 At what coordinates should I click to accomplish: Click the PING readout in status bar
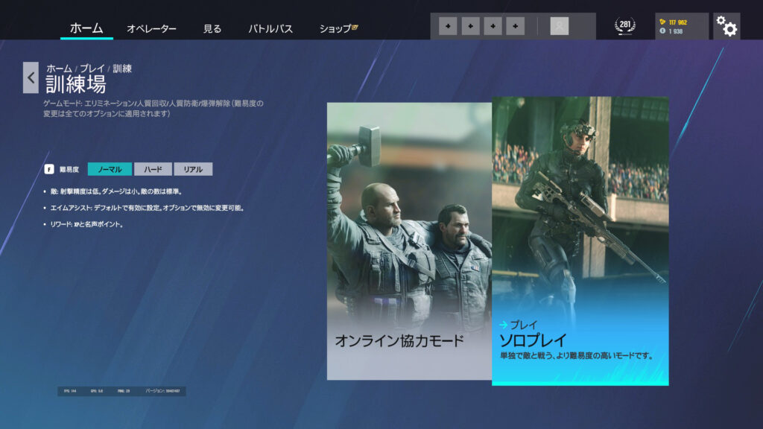124,391
